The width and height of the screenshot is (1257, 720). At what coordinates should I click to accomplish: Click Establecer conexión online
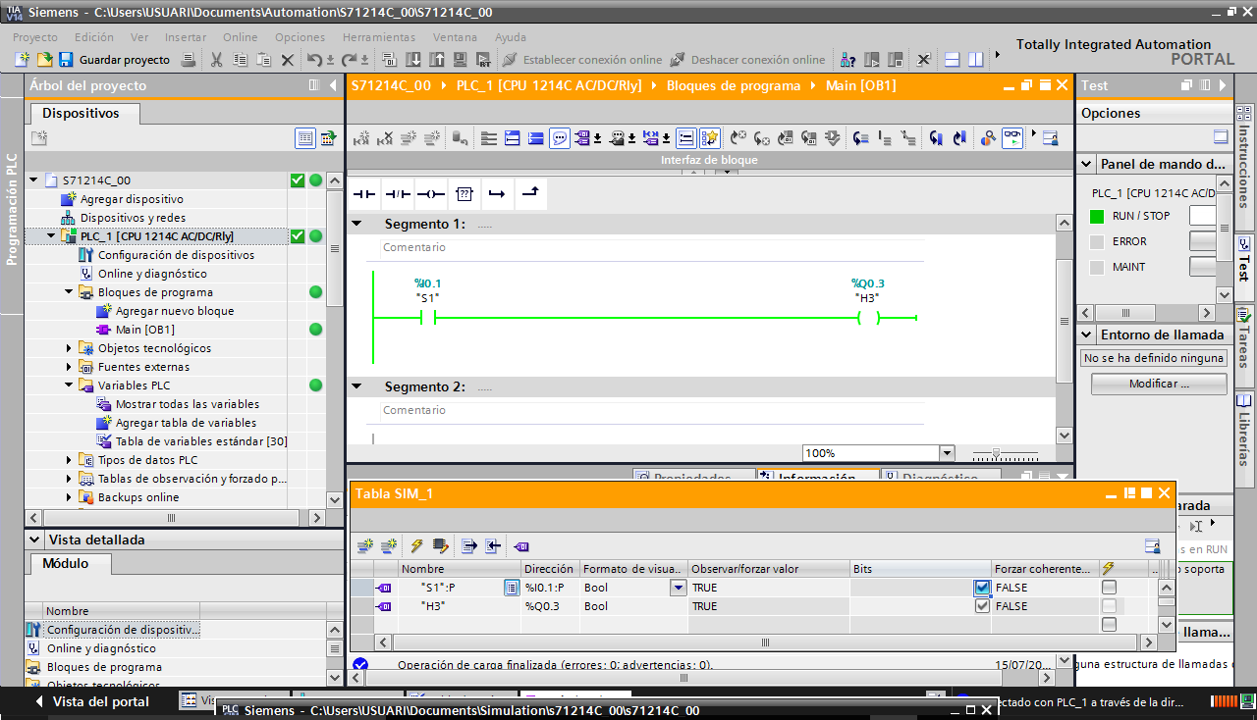582,60
